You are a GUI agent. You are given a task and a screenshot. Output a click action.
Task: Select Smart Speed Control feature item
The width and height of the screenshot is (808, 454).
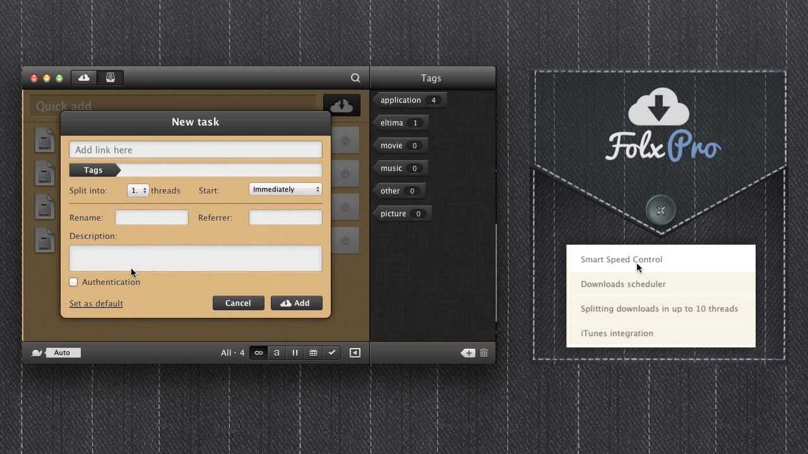[x=661, y=259]
